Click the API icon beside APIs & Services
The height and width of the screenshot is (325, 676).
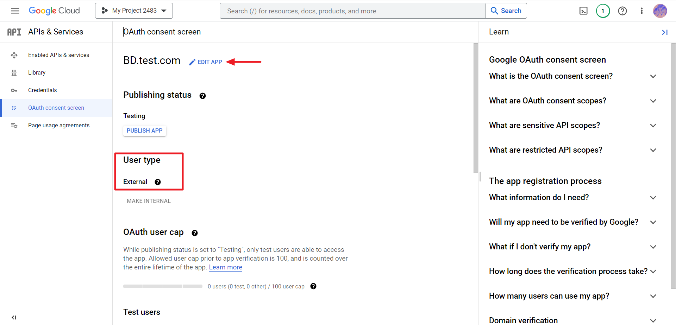click(14, 32)
